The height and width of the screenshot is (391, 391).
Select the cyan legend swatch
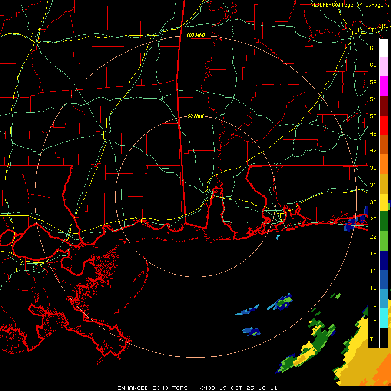click(x=384, y=319)
